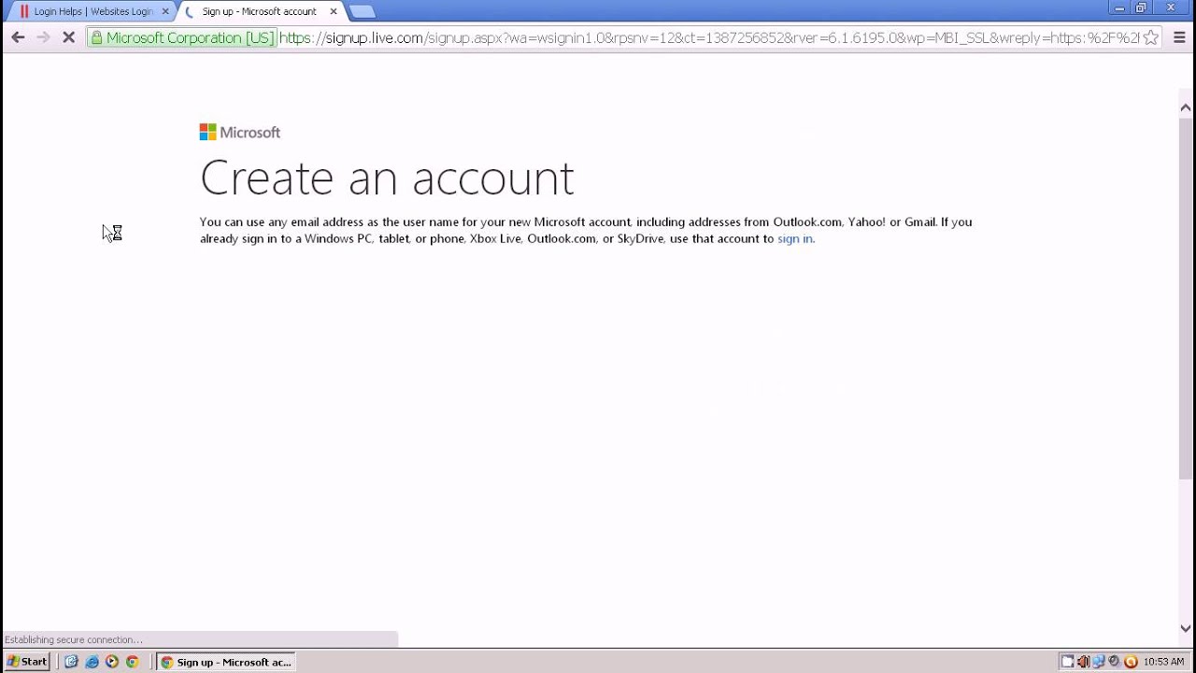Click the address bar URL field
The image size is (1196, 673).
pyautogui.click(x=708, y=37)
